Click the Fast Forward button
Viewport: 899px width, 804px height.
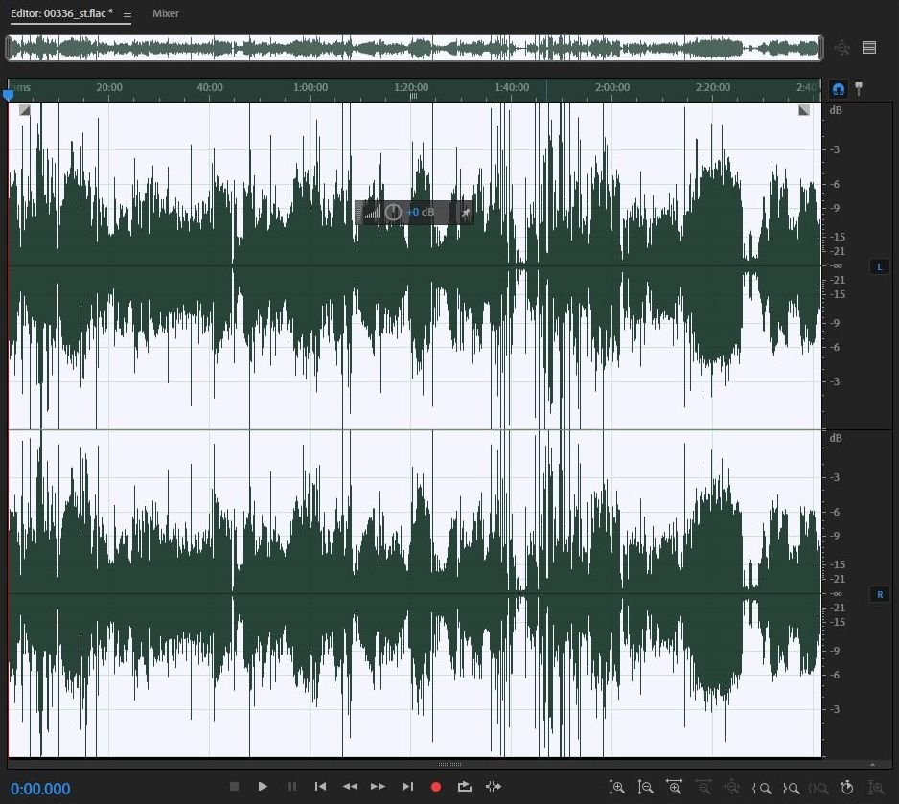coord(379,787)
